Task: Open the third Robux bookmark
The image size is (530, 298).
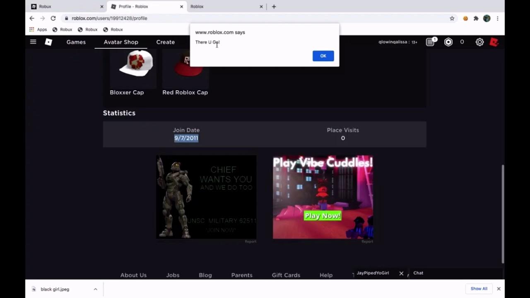Action: pyautogui.click(x=113, y=29)
